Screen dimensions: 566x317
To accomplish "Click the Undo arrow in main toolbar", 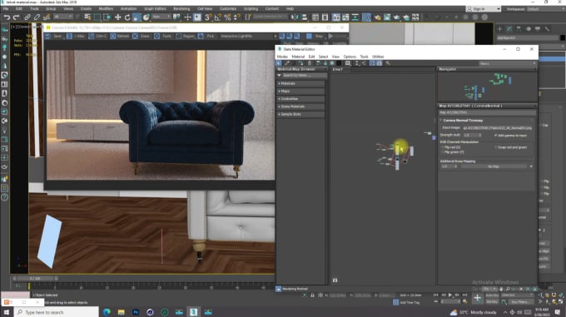I will pyautogui.click(x=7, y=17).
